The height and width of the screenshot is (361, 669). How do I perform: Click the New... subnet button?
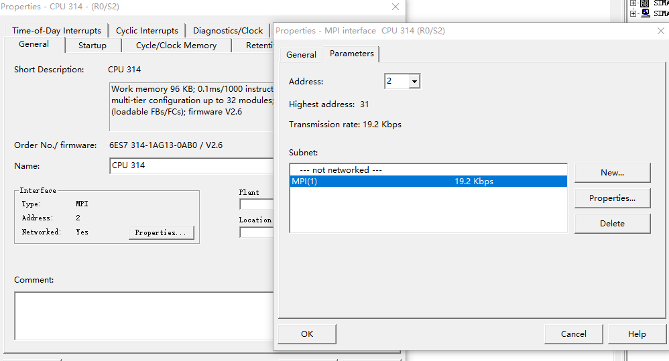612,173
